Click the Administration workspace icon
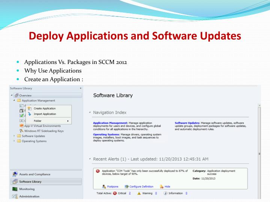Image resolution: width=270 pixels, height=202 pixels. pyautogui.click(x=15, y=196)
